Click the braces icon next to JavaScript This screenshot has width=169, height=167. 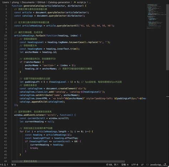click(148, 165)
